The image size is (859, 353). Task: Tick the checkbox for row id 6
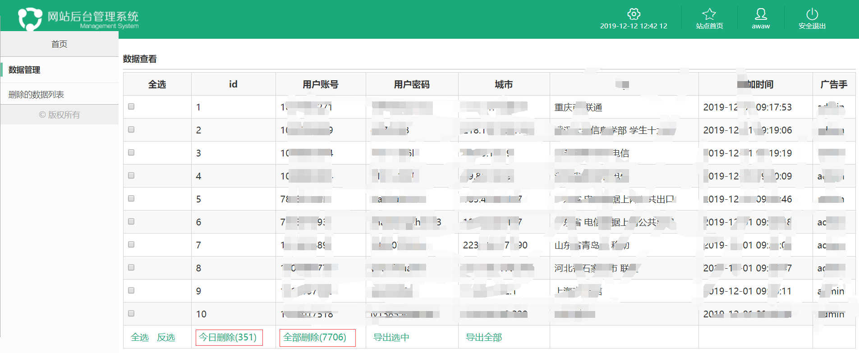tap(131, 221)
